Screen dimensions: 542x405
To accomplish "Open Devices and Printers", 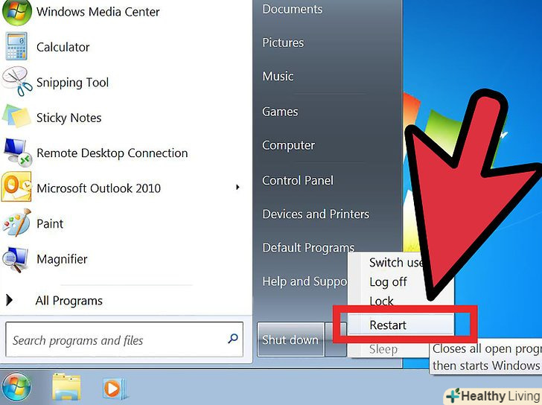I will coord(316,214).
